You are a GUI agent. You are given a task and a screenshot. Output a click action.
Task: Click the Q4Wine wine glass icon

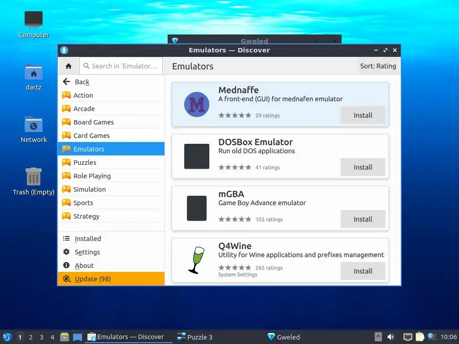pos(196,260)
